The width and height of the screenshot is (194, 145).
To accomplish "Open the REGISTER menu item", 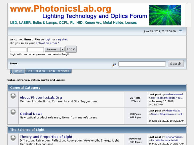I will coord(63,71).
